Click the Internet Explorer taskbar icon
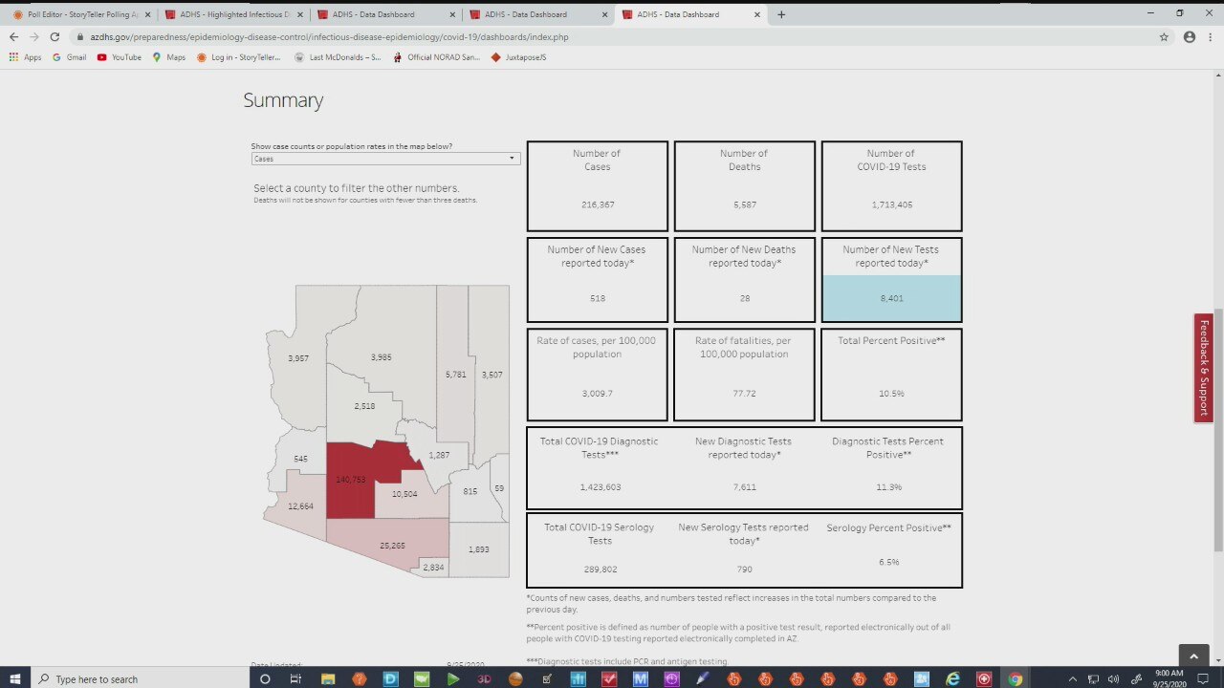Screen dimensions: 1224x688 point(952,678)
